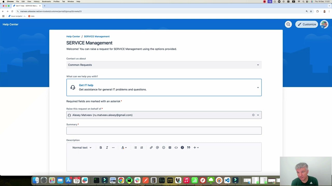
Task: Open Chrome extensions puzzle icon
Action: click(x=317, y=11)
